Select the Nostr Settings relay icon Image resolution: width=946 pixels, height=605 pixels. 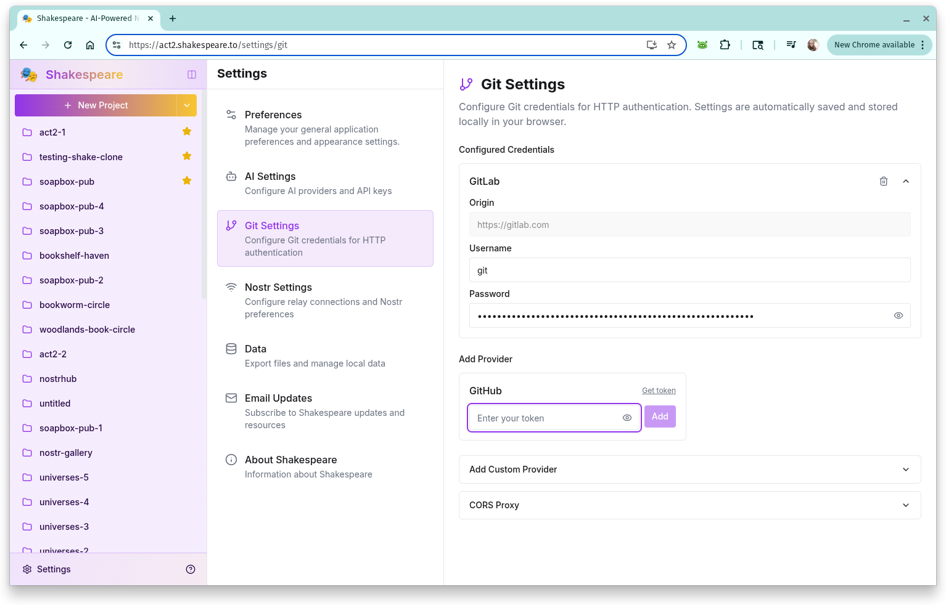(x=231, y=286)
